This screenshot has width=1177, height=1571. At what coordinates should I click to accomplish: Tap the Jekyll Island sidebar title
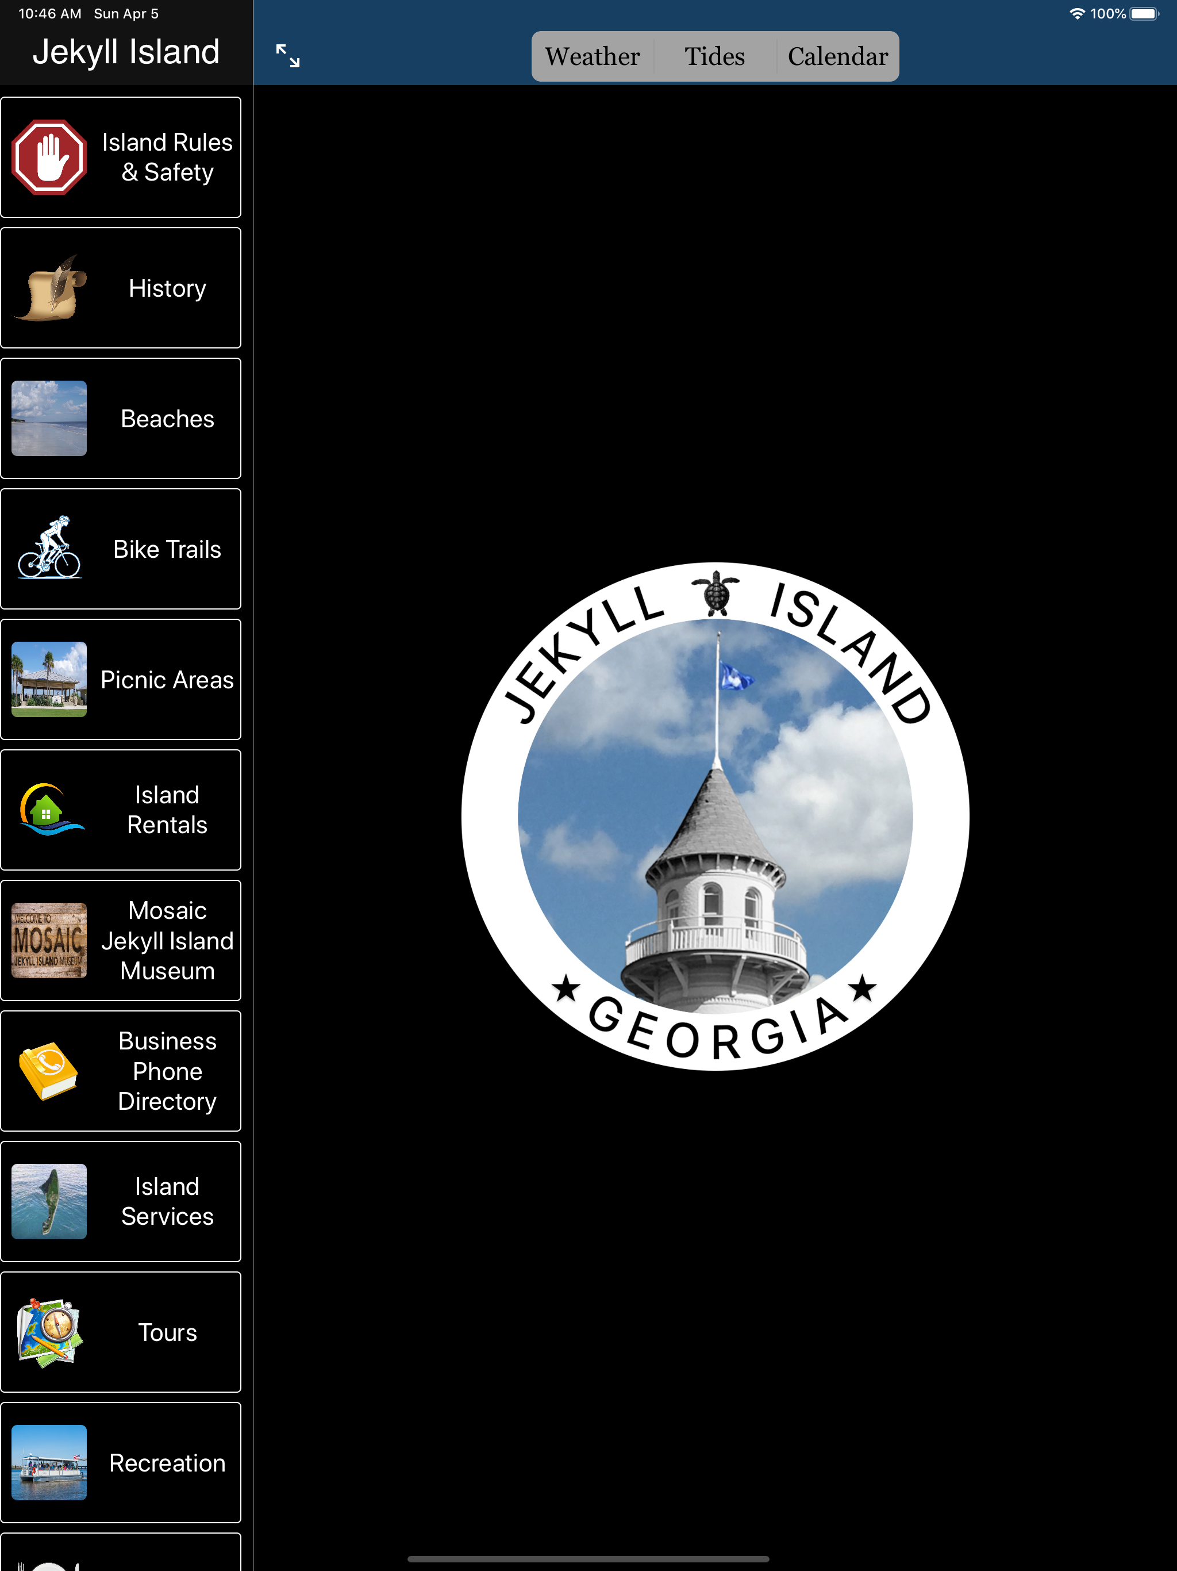coord(126,52)
